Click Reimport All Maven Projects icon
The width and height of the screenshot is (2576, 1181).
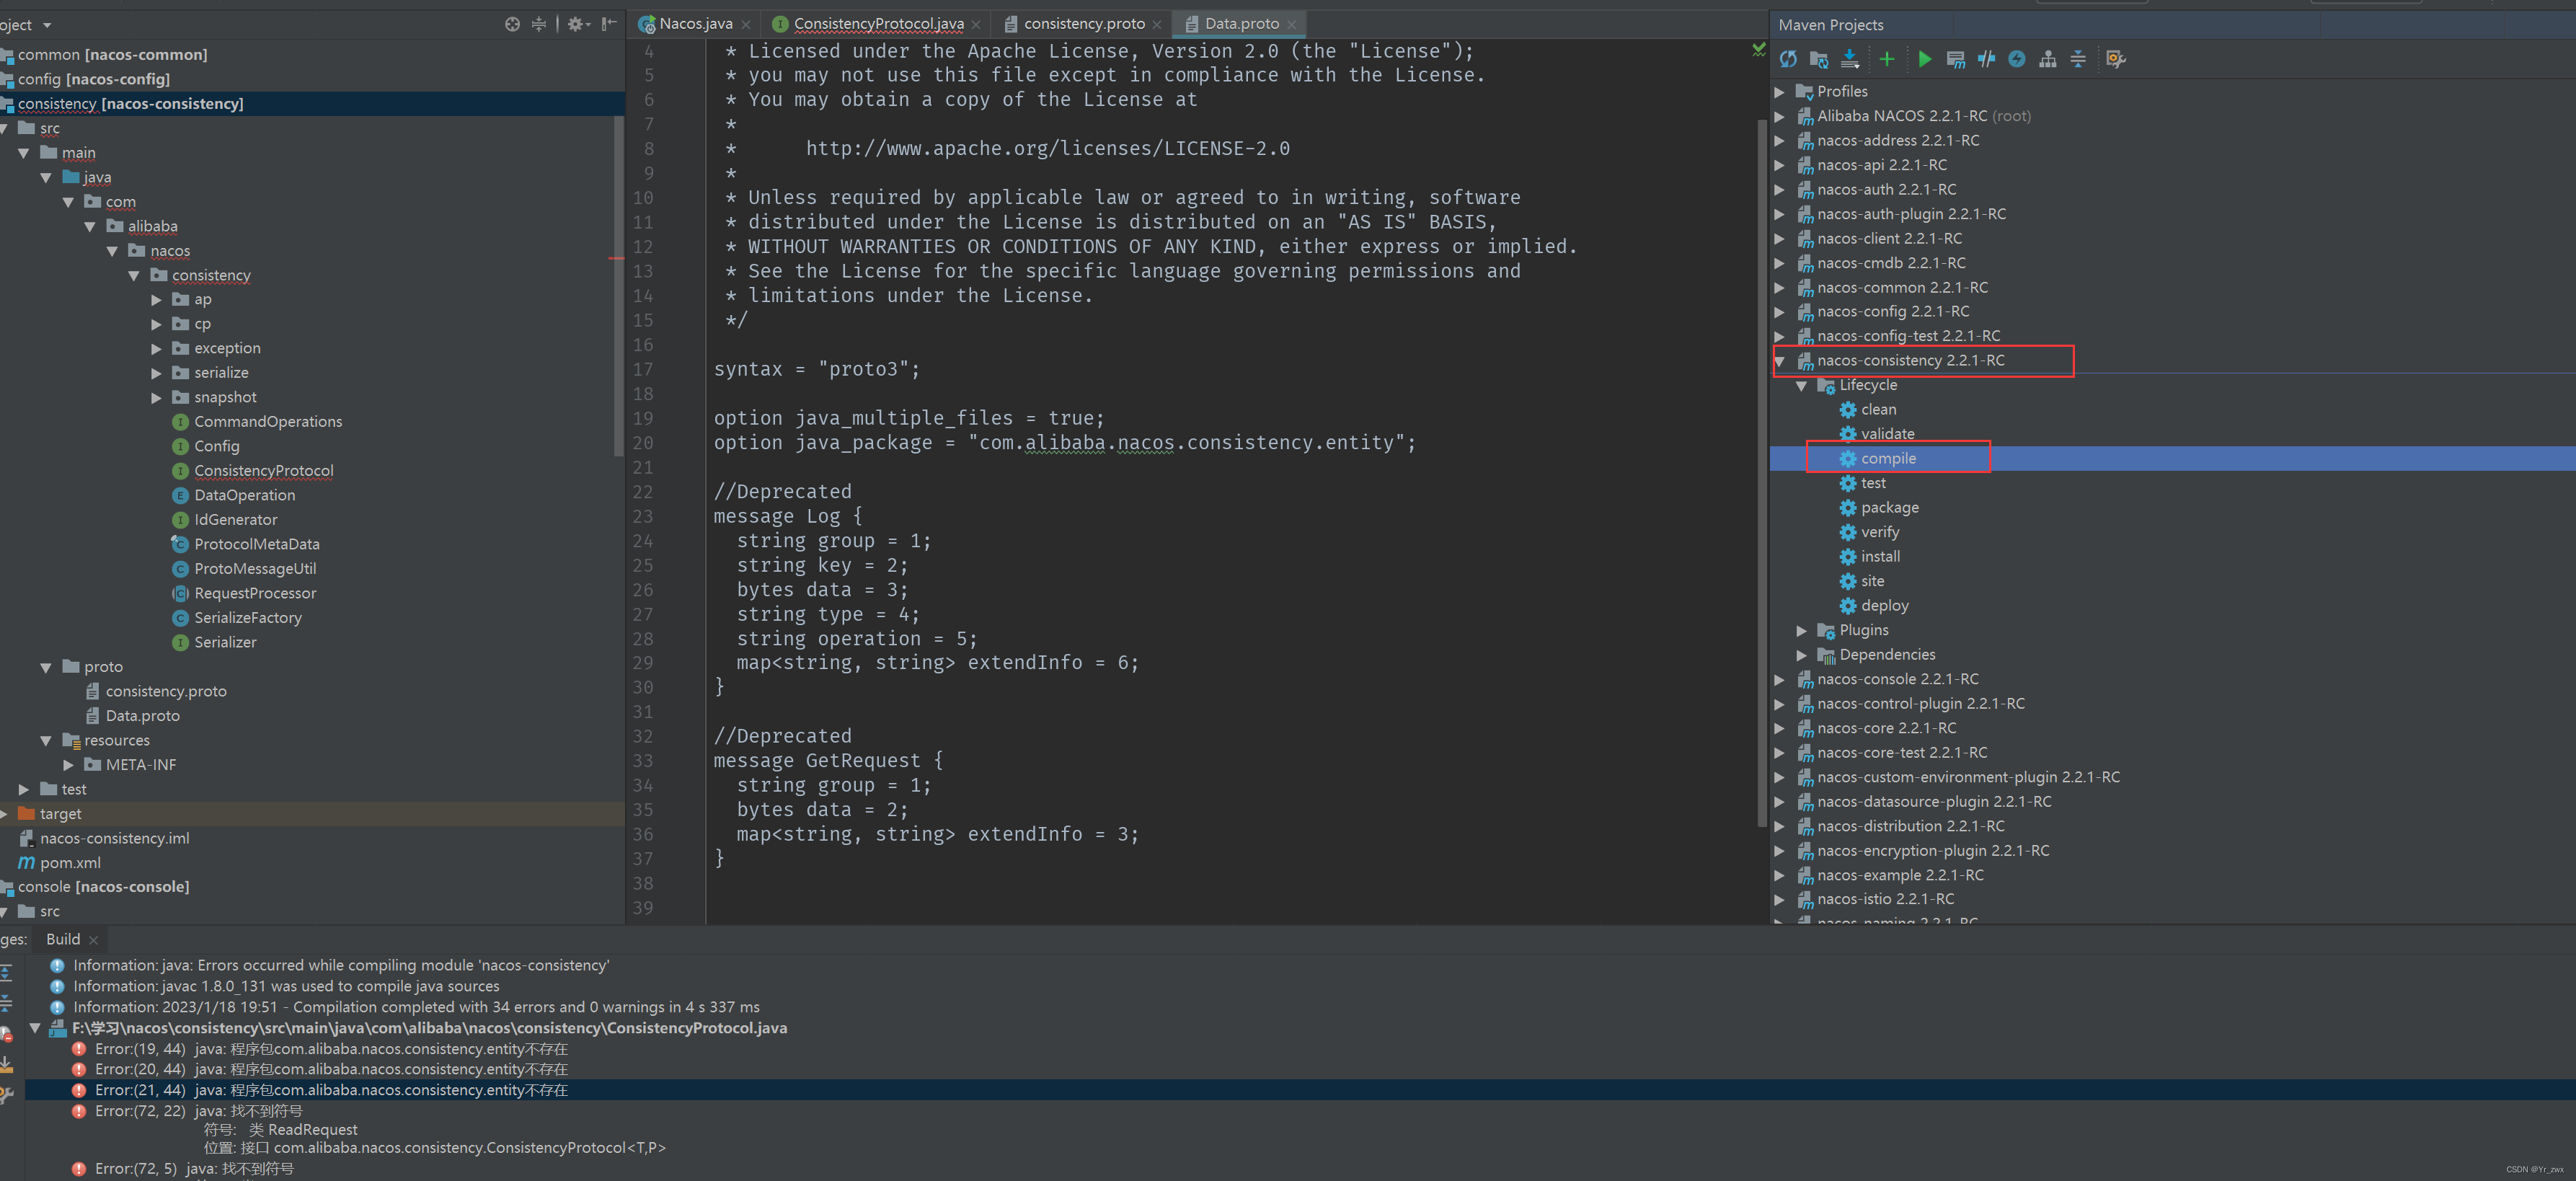pos(1788,59)
